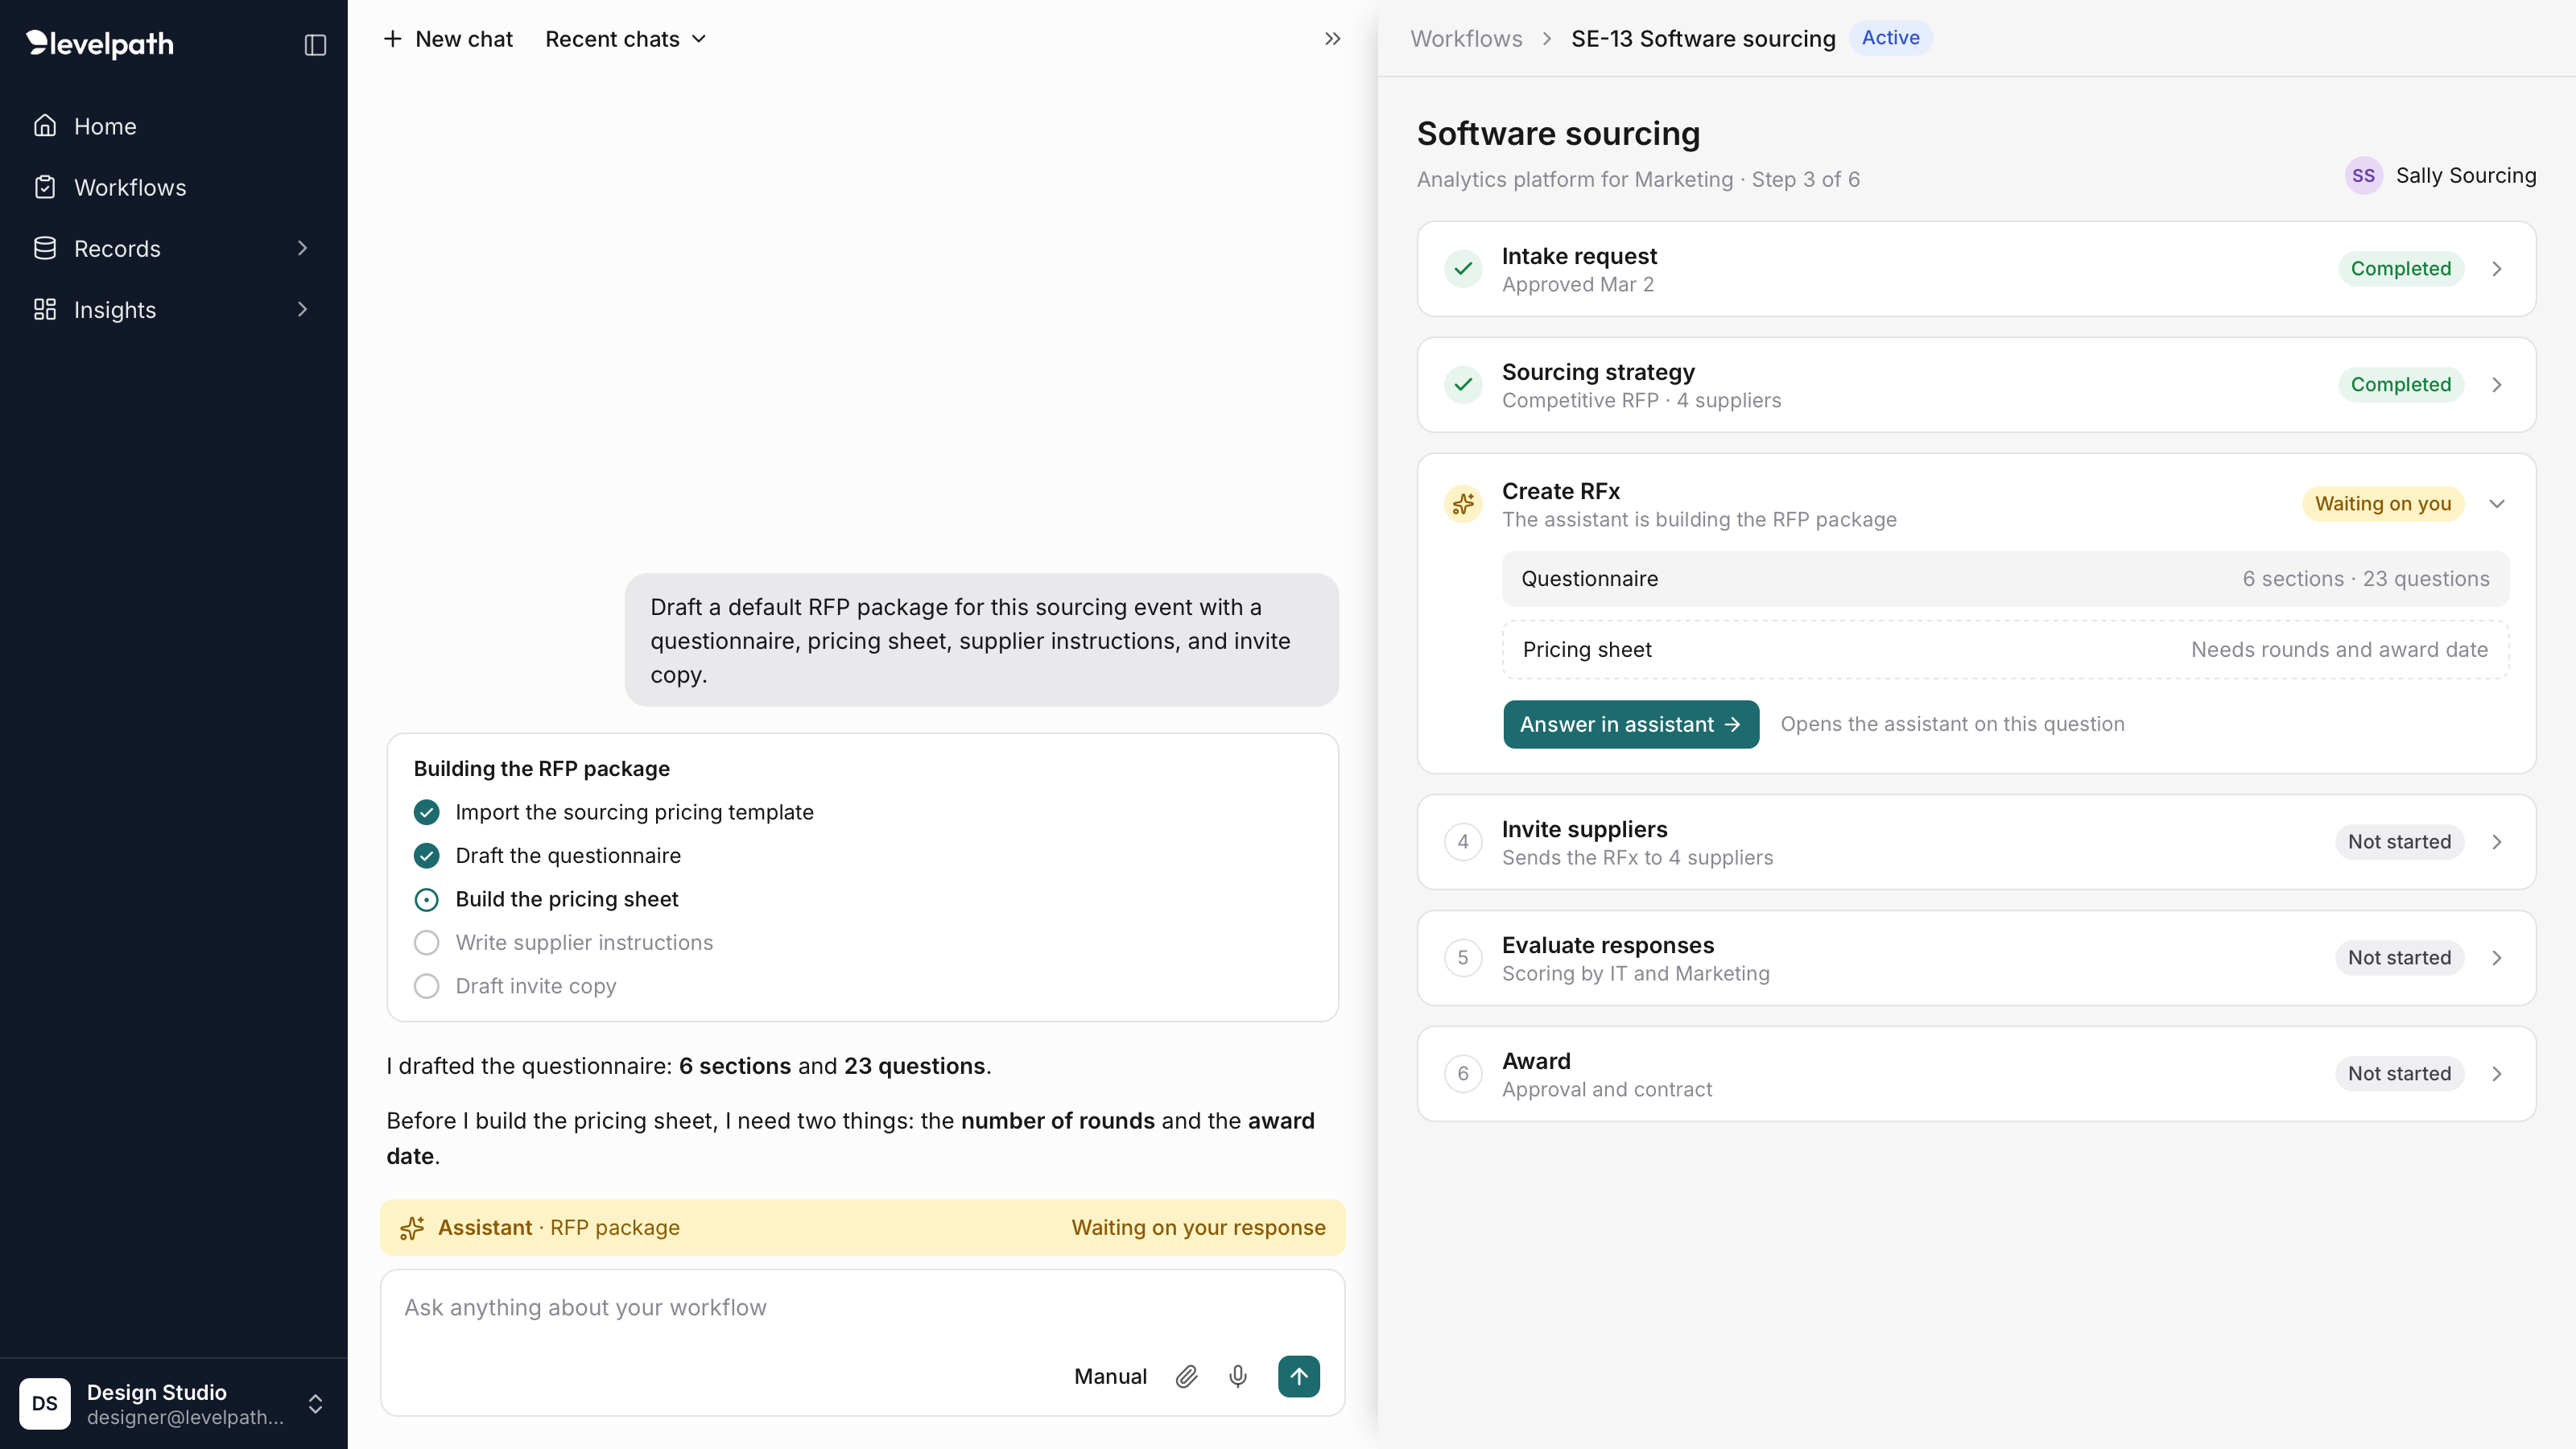Click the Workflows clipboard icon
Viewport: 2576px width, 1449px height.
click(x=45, y=187)
